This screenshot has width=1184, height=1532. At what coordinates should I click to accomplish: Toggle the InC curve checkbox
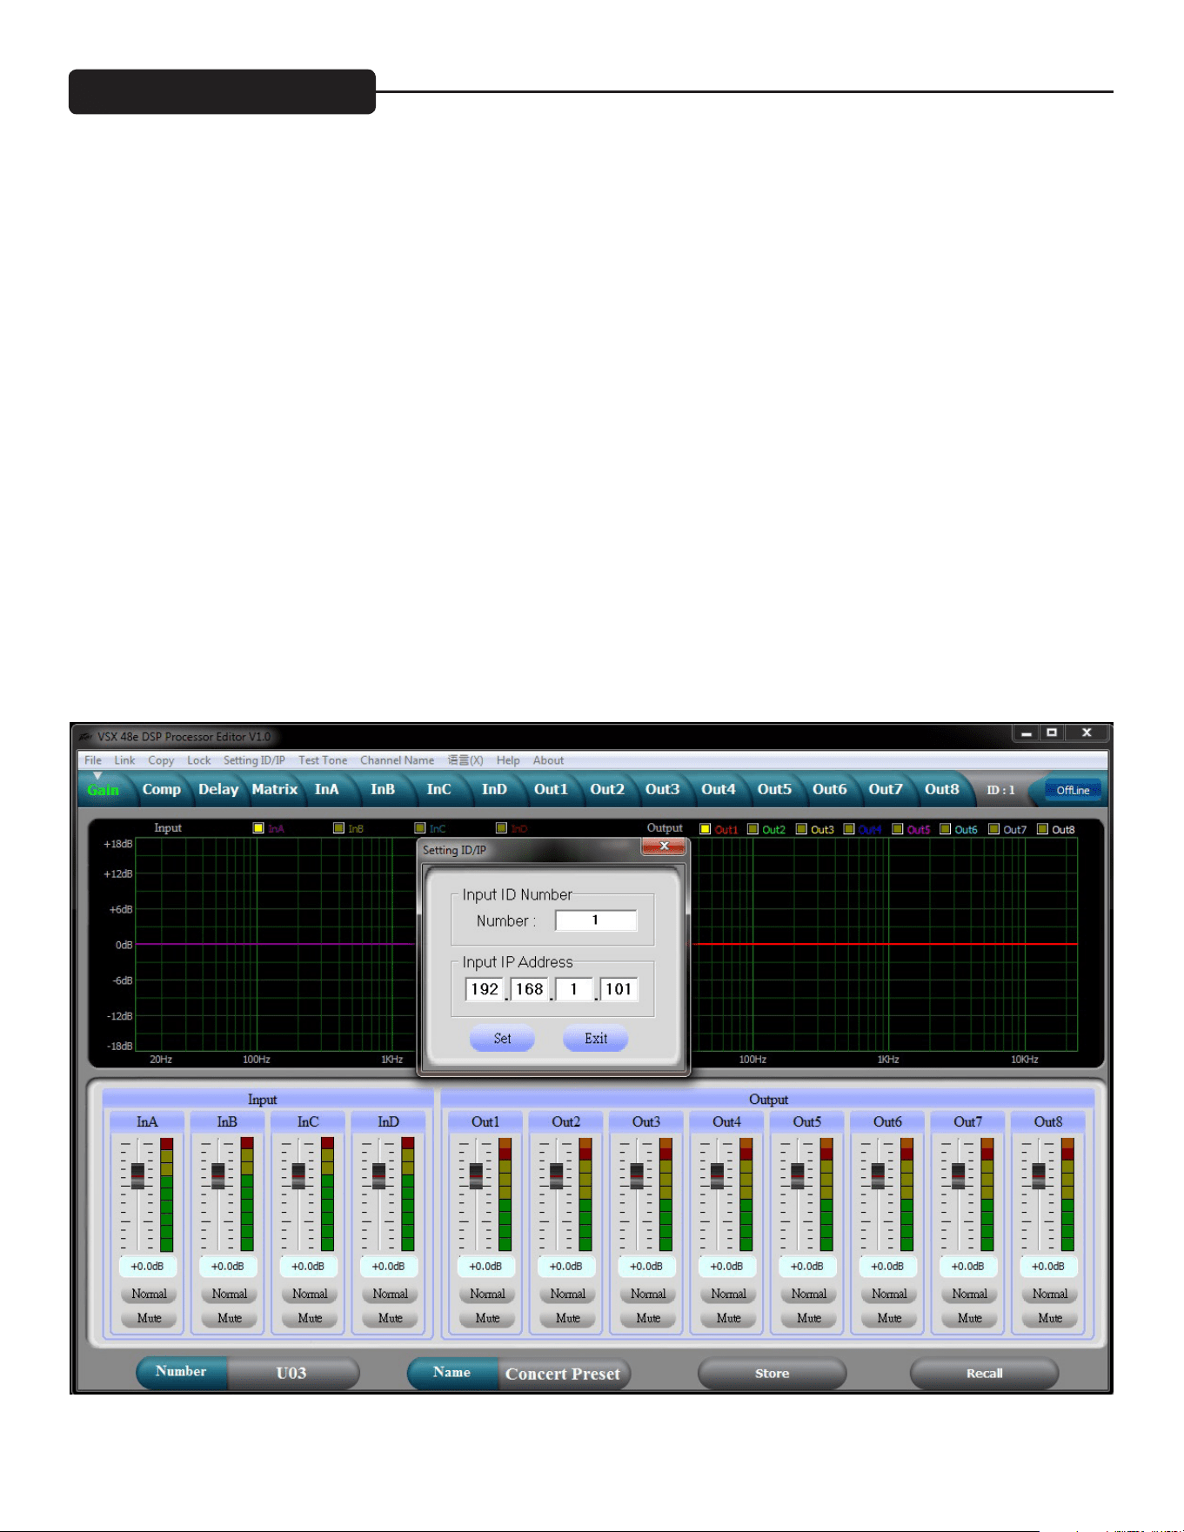pos(420,828)
